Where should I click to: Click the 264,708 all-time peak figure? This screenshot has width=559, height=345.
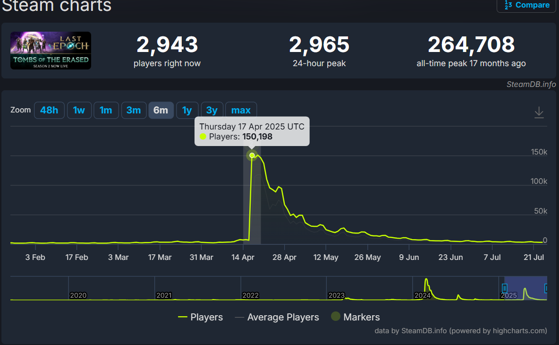click(x=471, y=44)
